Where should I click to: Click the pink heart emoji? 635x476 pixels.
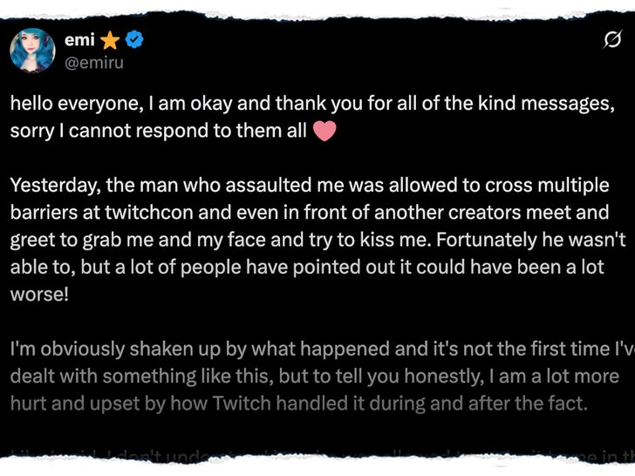pyautogui.click(x=324, y=132)
